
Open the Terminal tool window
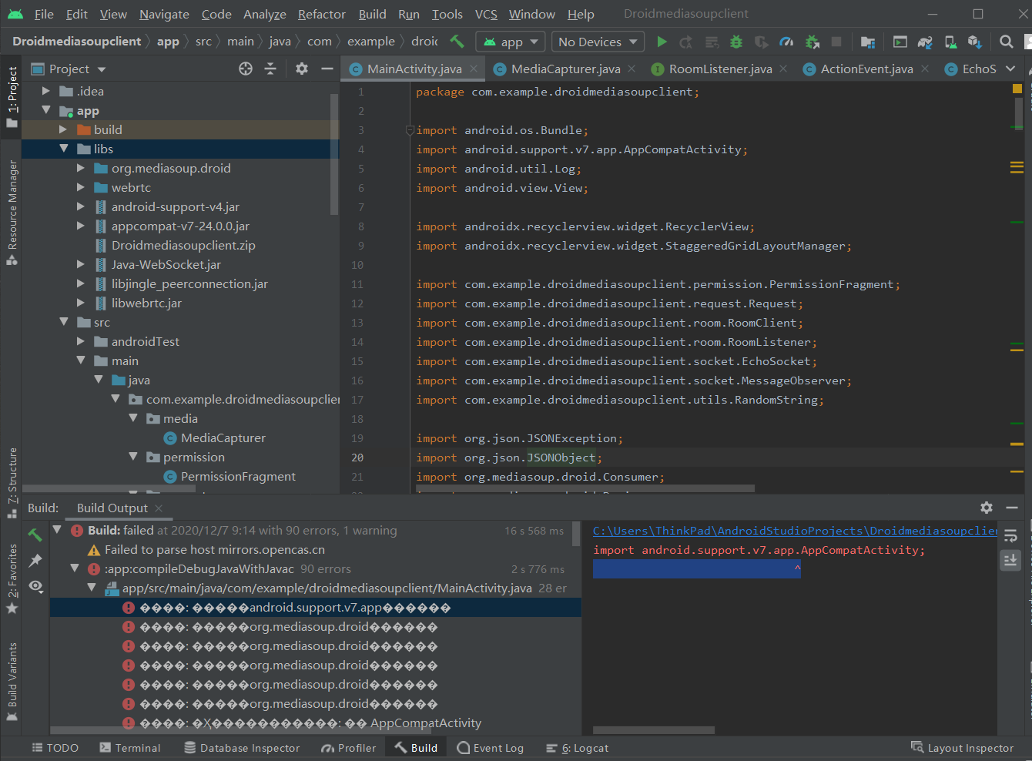pyautogui.click(x=130, y=748)
